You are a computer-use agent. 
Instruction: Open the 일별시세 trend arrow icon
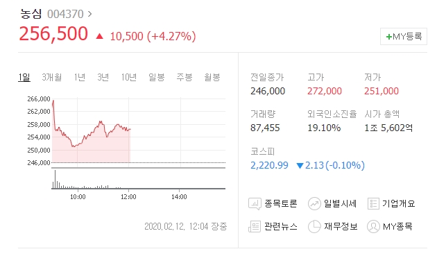(314, 203)
